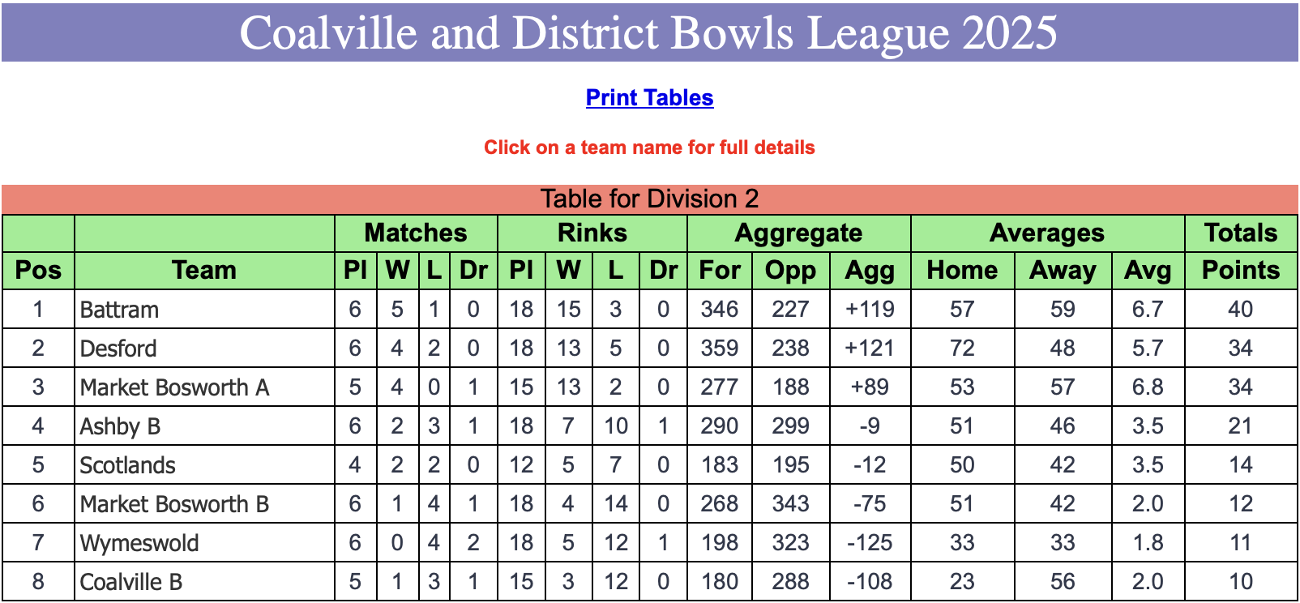Open Scotlands team page
The image size is (1300, 603).
[128, 465]
